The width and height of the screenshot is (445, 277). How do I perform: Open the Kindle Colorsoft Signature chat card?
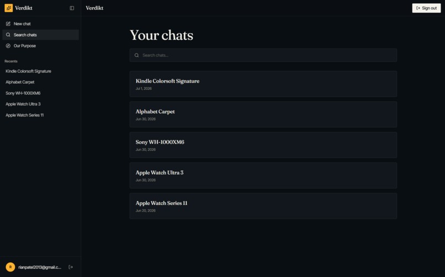(x=263, y=84)
